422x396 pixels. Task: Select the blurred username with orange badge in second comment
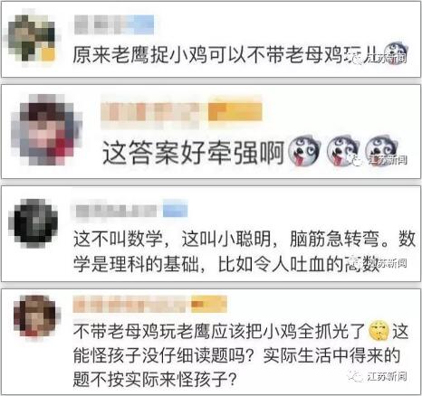click(181, 112)
